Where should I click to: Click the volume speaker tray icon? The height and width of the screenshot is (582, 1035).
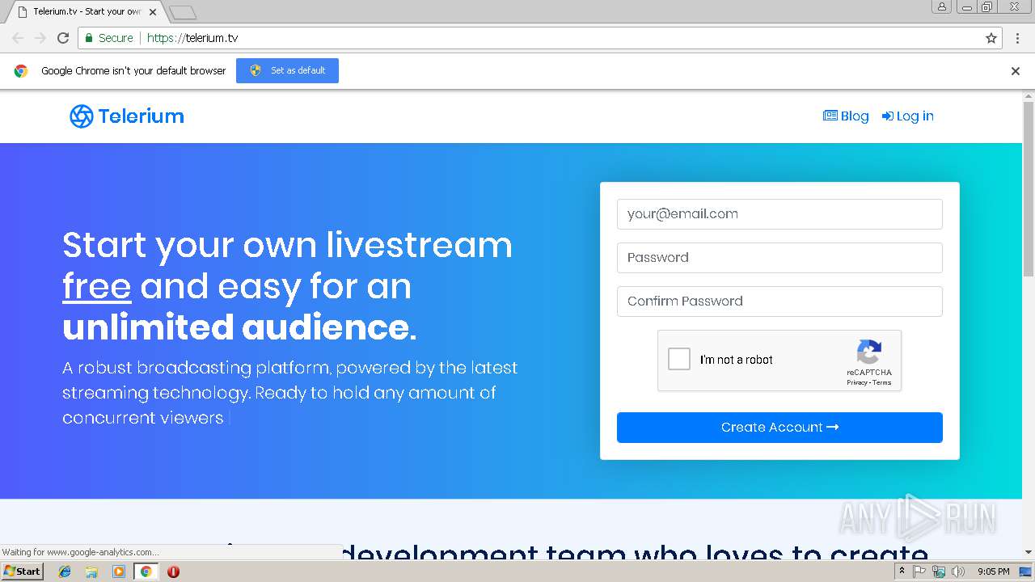click(x=958, y=571)
